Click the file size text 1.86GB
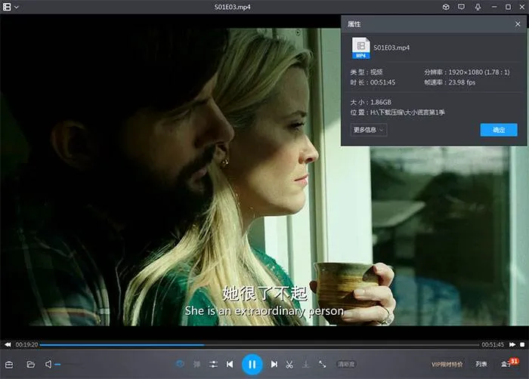The width and height of the screenshot is (529, 379). point(381,102)
